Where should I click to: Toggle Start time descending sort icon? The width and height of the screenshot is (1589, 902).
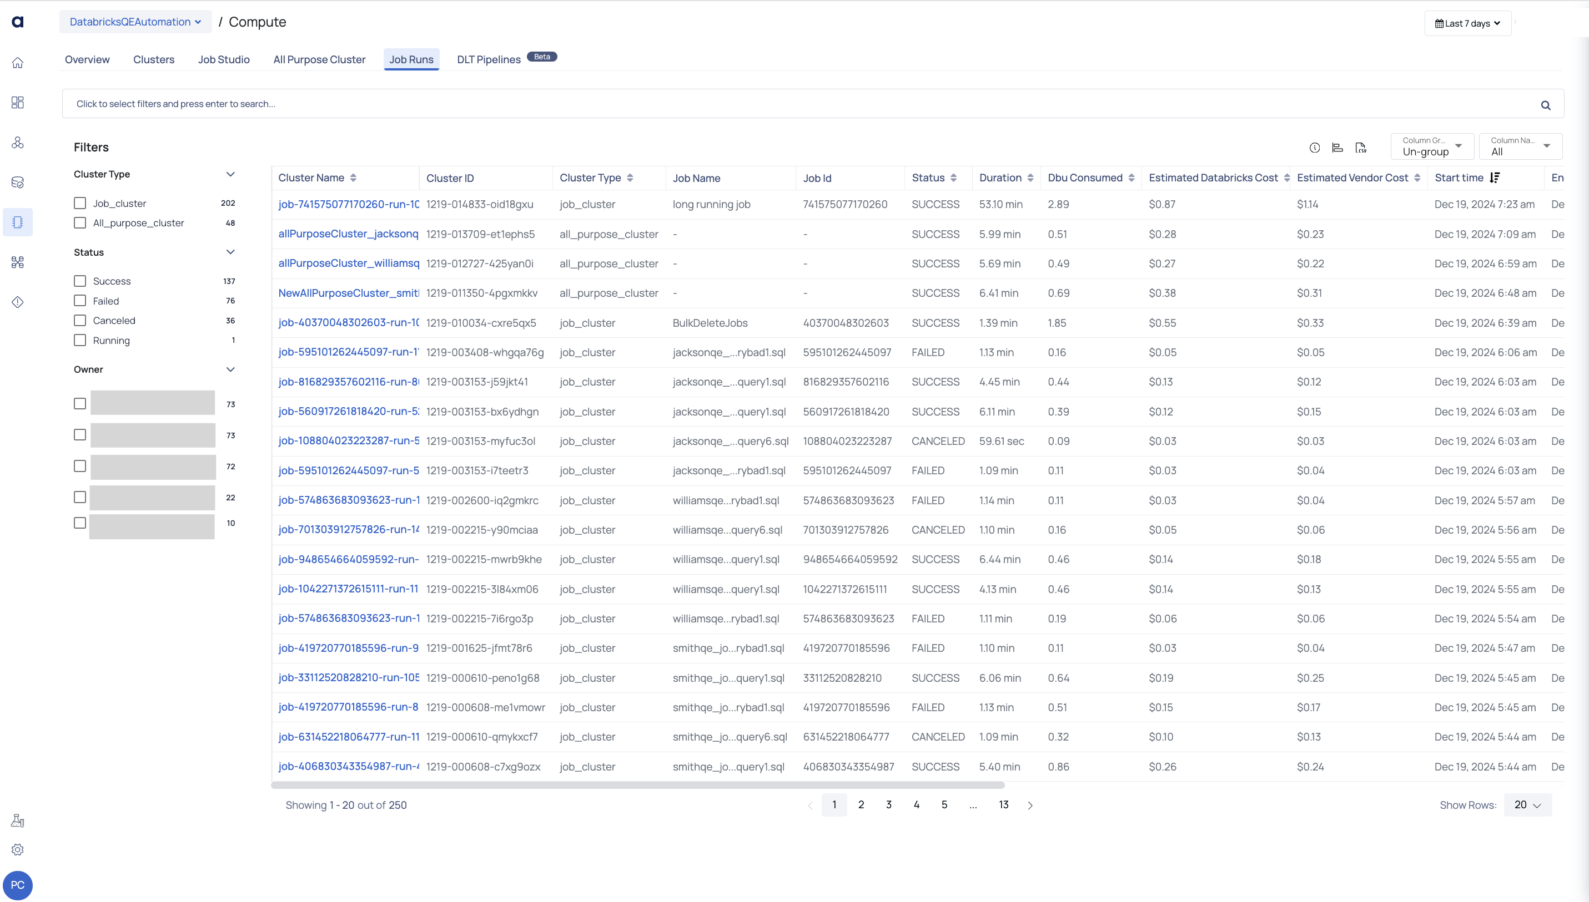point(1495,178)
